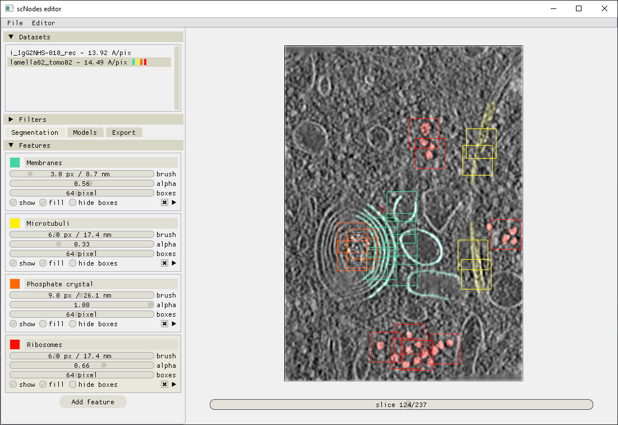This screenshot has width=618, height=425.
Task: Adjust the Phosphate crystal brush slider
Action: click(81, 295)
